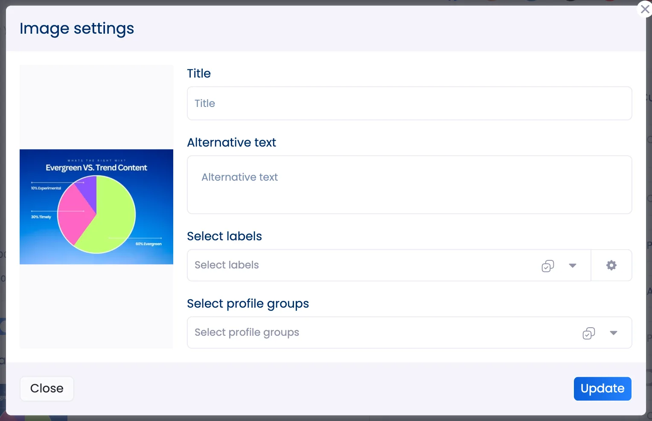Click the Evergreen VS. Trend Content image title
This screenshot has height=421, width=652.
[x=96, y=168]
